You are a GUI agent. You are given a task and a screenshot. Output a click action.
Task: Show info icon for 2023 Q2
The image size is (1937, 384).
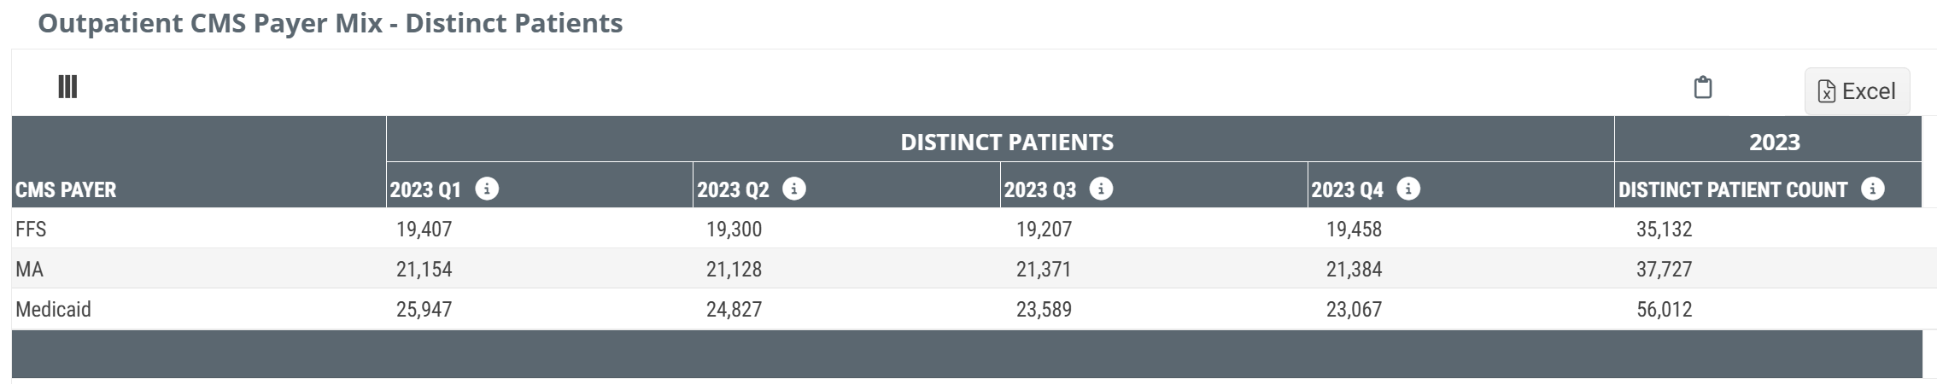pyautogui.click(x=794, y=189)
